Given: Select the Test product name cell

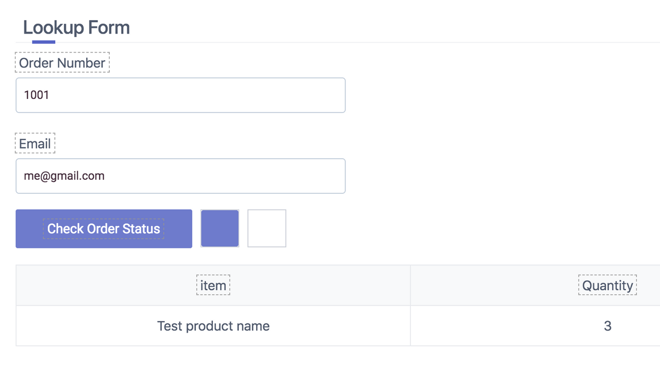Looking at the screenshot, I should 213,326.
